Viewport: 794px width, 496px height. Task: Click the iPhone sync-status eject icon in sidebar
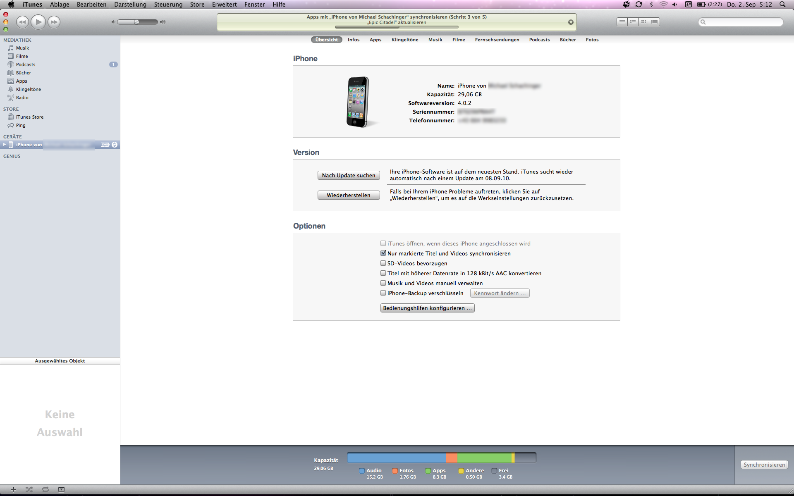[115, 145]
